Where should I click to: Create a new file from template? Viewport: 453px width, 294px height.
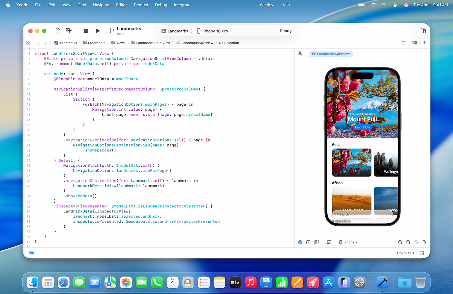[x=58, y=31]
